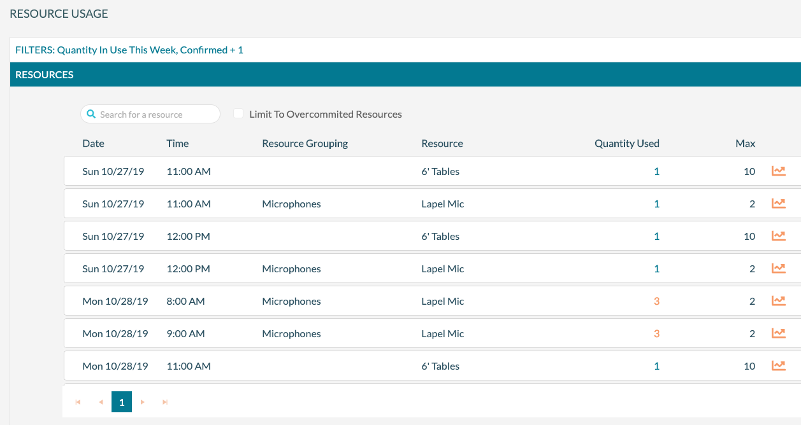Viewport: 801px width, 425px height.
Task: Open usage chart for Sun 12:00 PM 6' Tables
Action: (778, 236)
